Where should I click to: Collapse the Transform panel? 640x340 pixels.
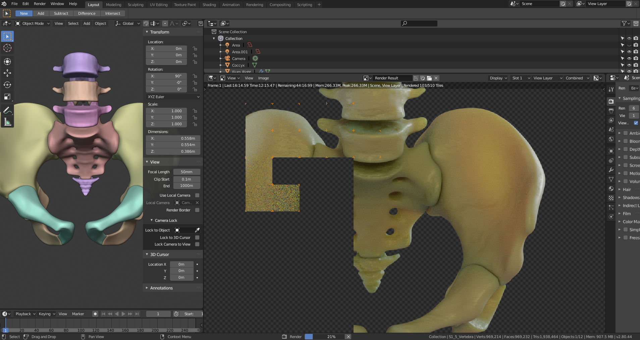[x=147, y=32]
